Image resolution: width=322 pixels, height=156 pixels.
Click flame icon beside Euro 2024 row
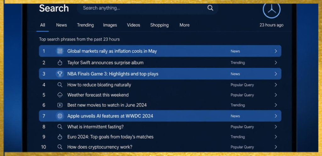tap(60, 137)
